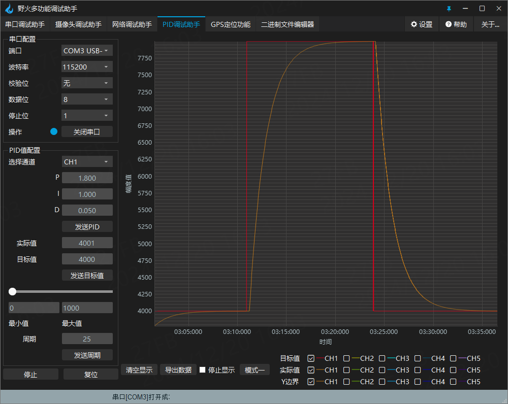This screenshot has height=404, width=508.
Task: Click the 最小值 field showing 0
Action: 34,308
